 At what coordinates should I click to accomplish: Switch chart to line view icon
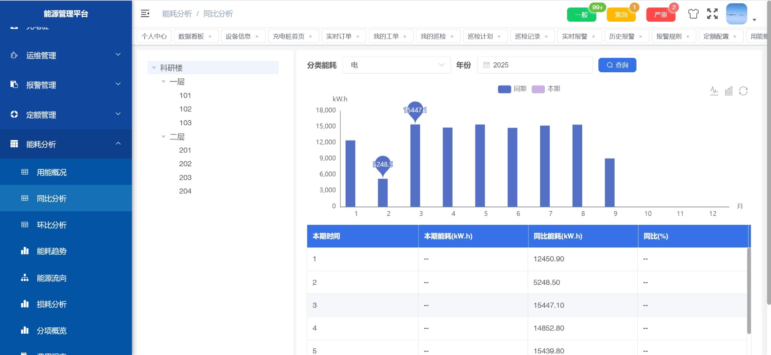click(x=714, y=91)
